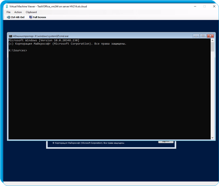Image resolution: width=219 pixels, height=186 pixels.
Task: Maximize the cmd.exe command prompt window
Action: click(x=203, y=36)
